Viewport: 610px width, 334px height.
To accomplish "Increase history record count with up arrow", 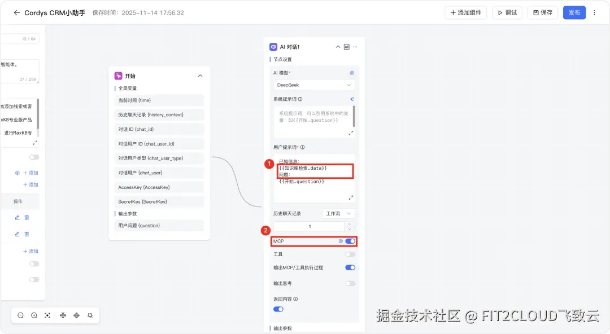I will point(350,224).
